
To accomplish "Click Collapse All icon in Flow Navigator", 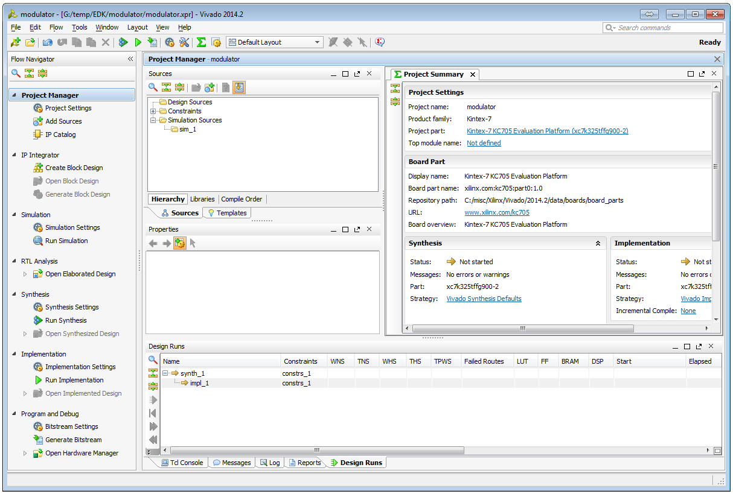I will coord(29,74).
